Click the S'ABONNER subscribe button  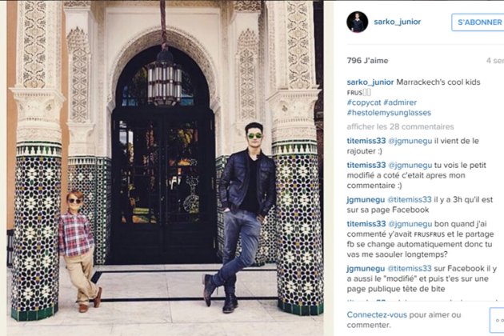click(x=478, y=22)
